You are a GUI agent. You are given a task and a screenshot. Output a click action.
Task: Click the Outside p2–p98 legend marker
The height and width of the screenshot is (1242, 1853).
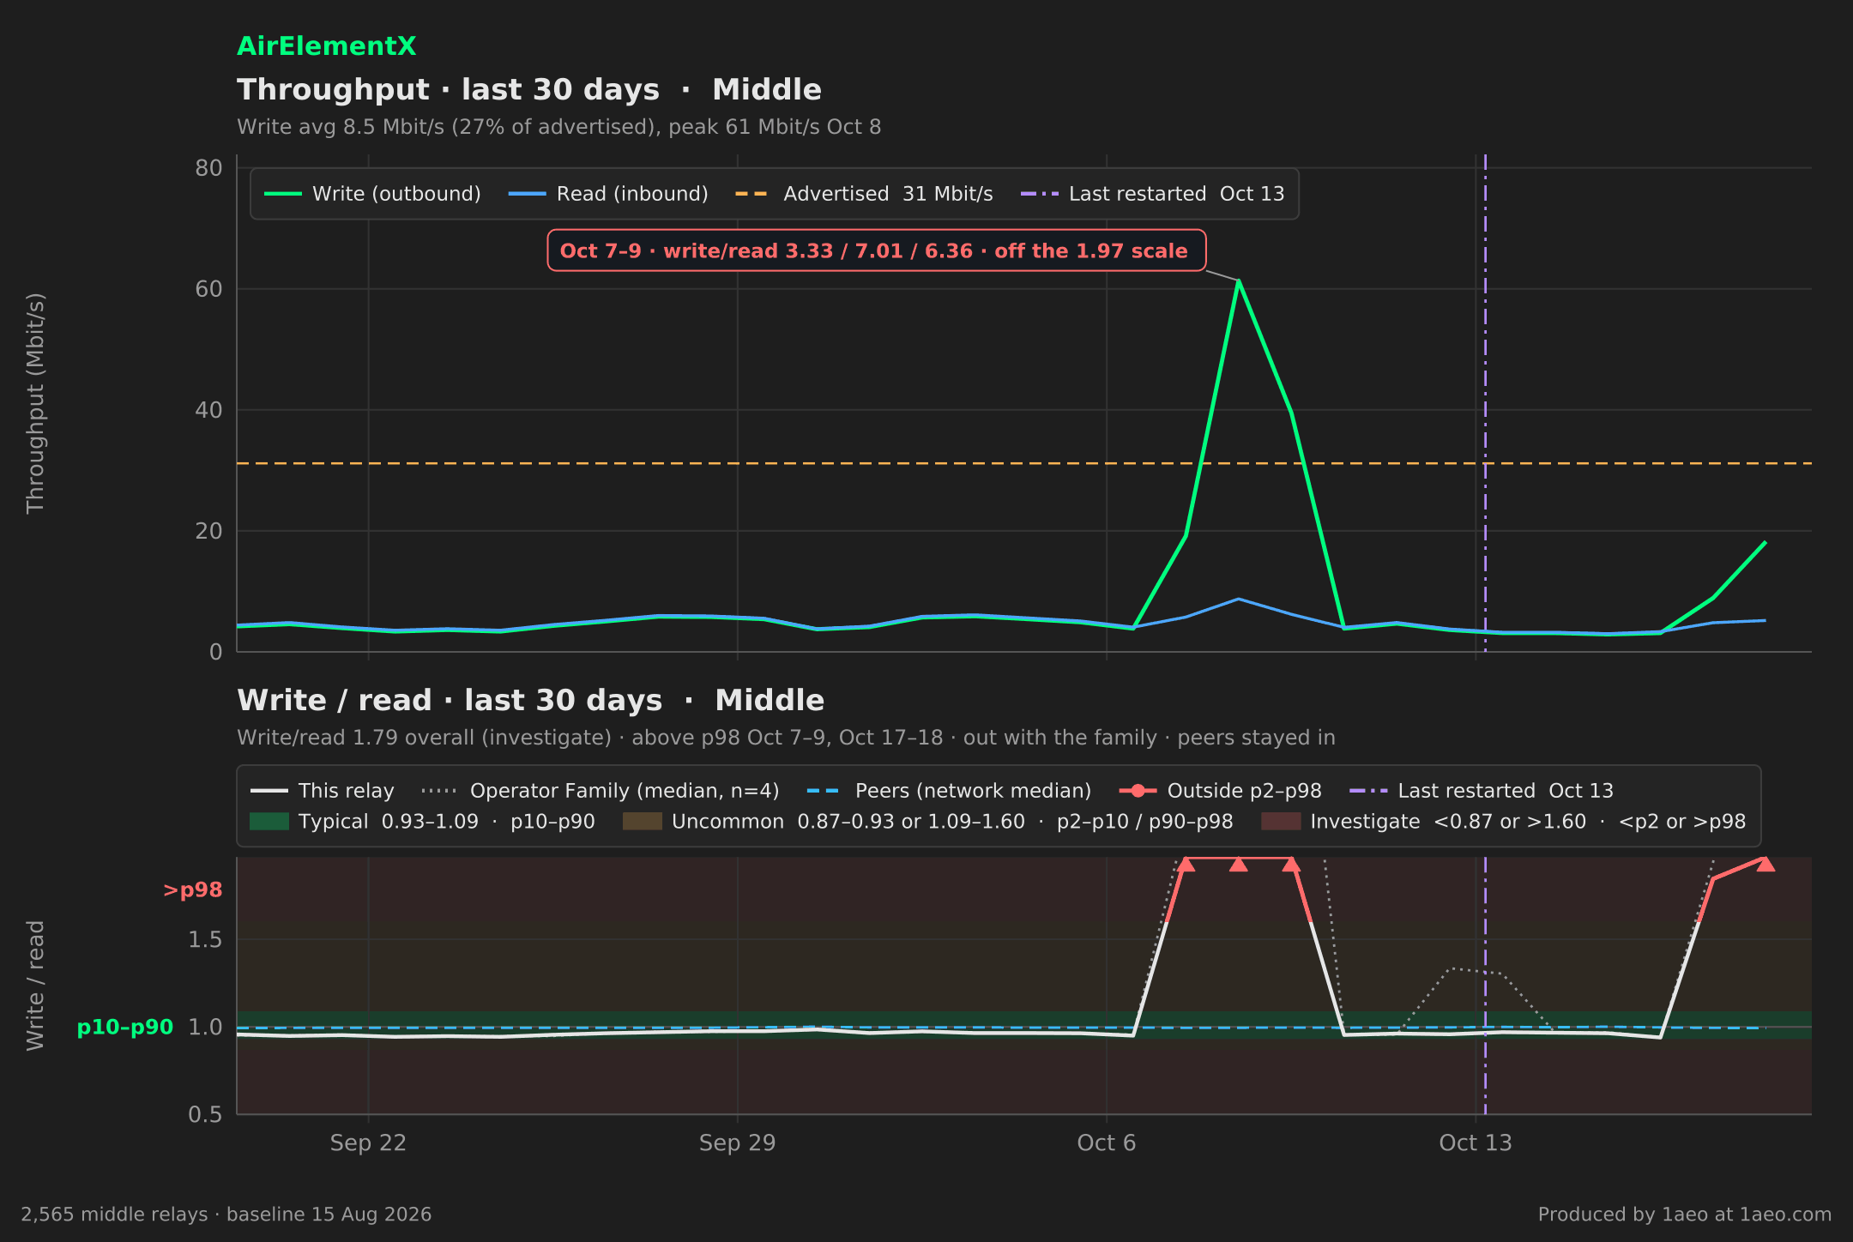[x=1138, y=791]
